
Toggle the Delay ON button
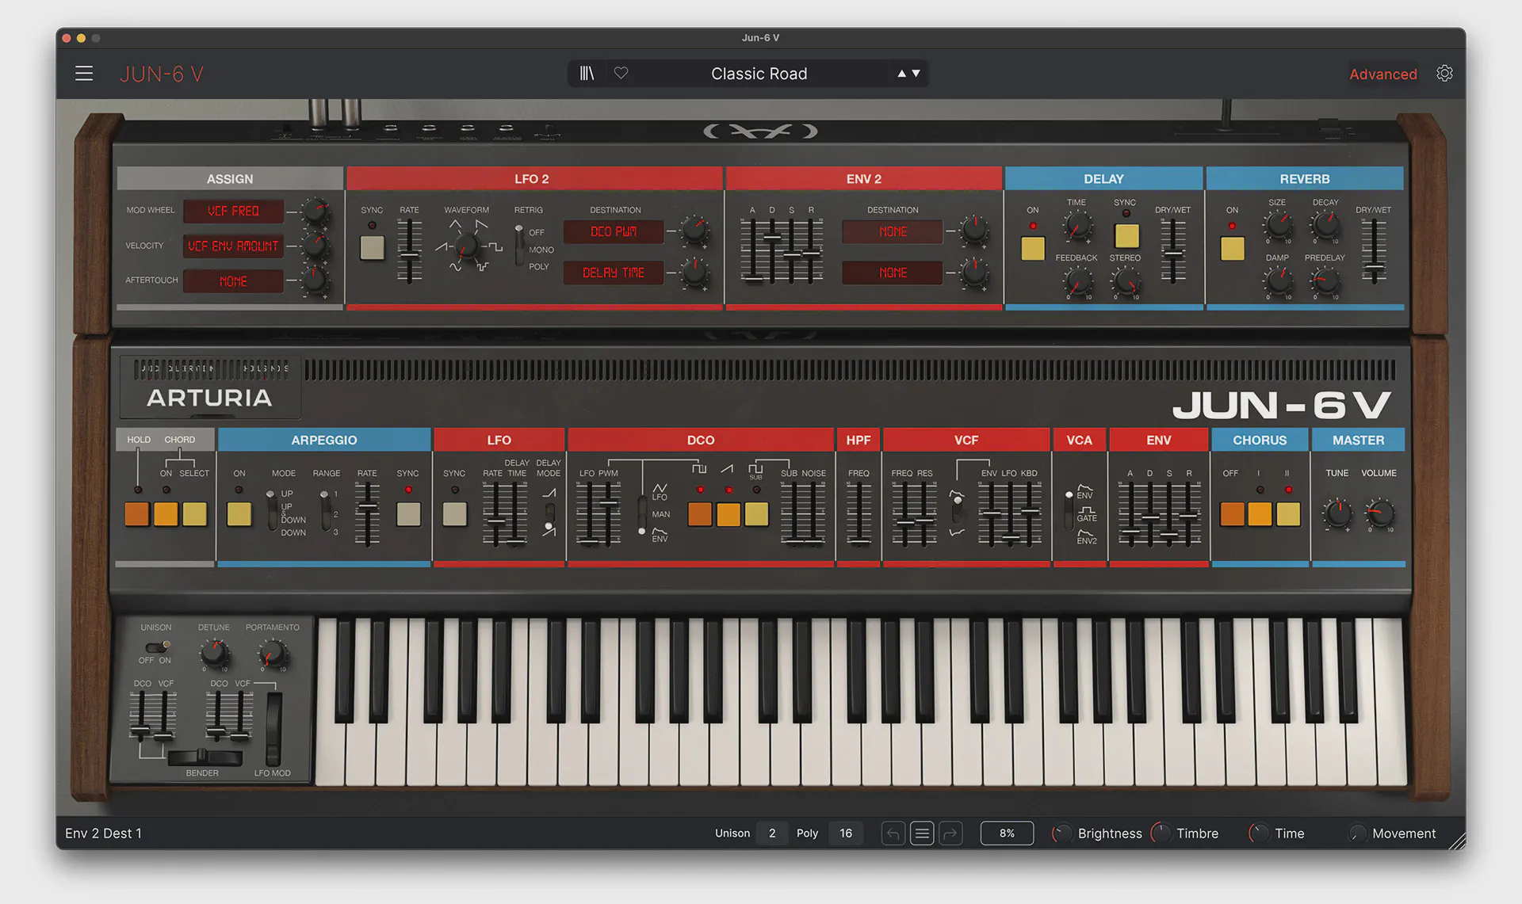coord(1032,249)
